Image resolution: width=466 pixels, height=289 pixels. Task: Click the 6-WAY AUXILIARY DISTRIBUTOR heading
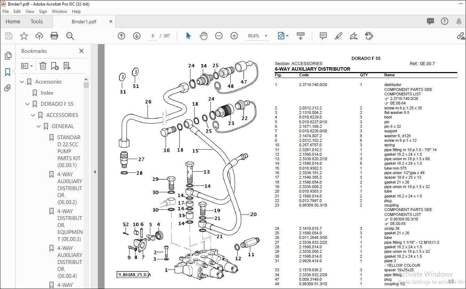coord(313,69)
